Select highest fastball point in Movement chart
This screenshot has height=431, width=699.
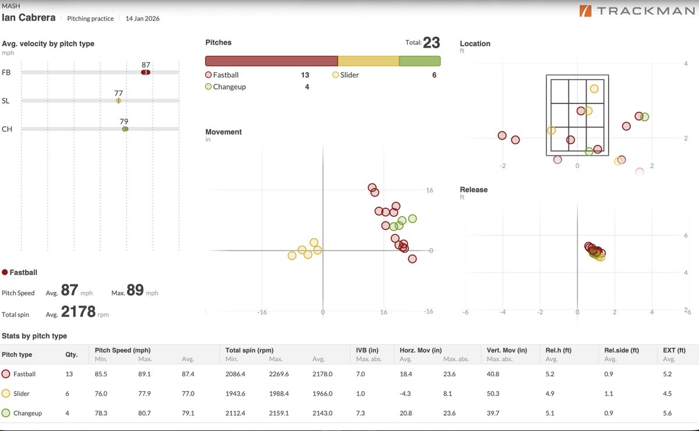pyautogui.click(x=372, y=188)
